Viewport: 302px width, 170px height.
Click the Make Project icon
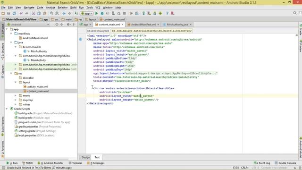tap(76, 13)
